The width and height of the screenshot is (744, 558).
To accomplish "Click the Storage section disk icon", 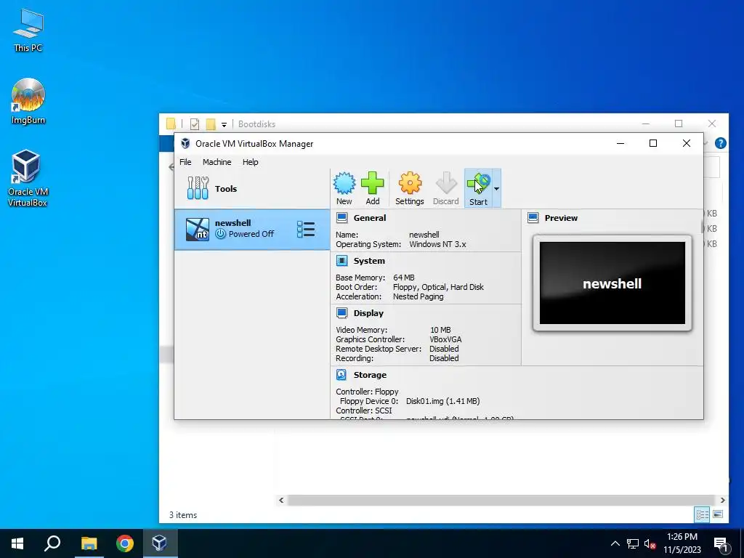I will pos(341,375).
